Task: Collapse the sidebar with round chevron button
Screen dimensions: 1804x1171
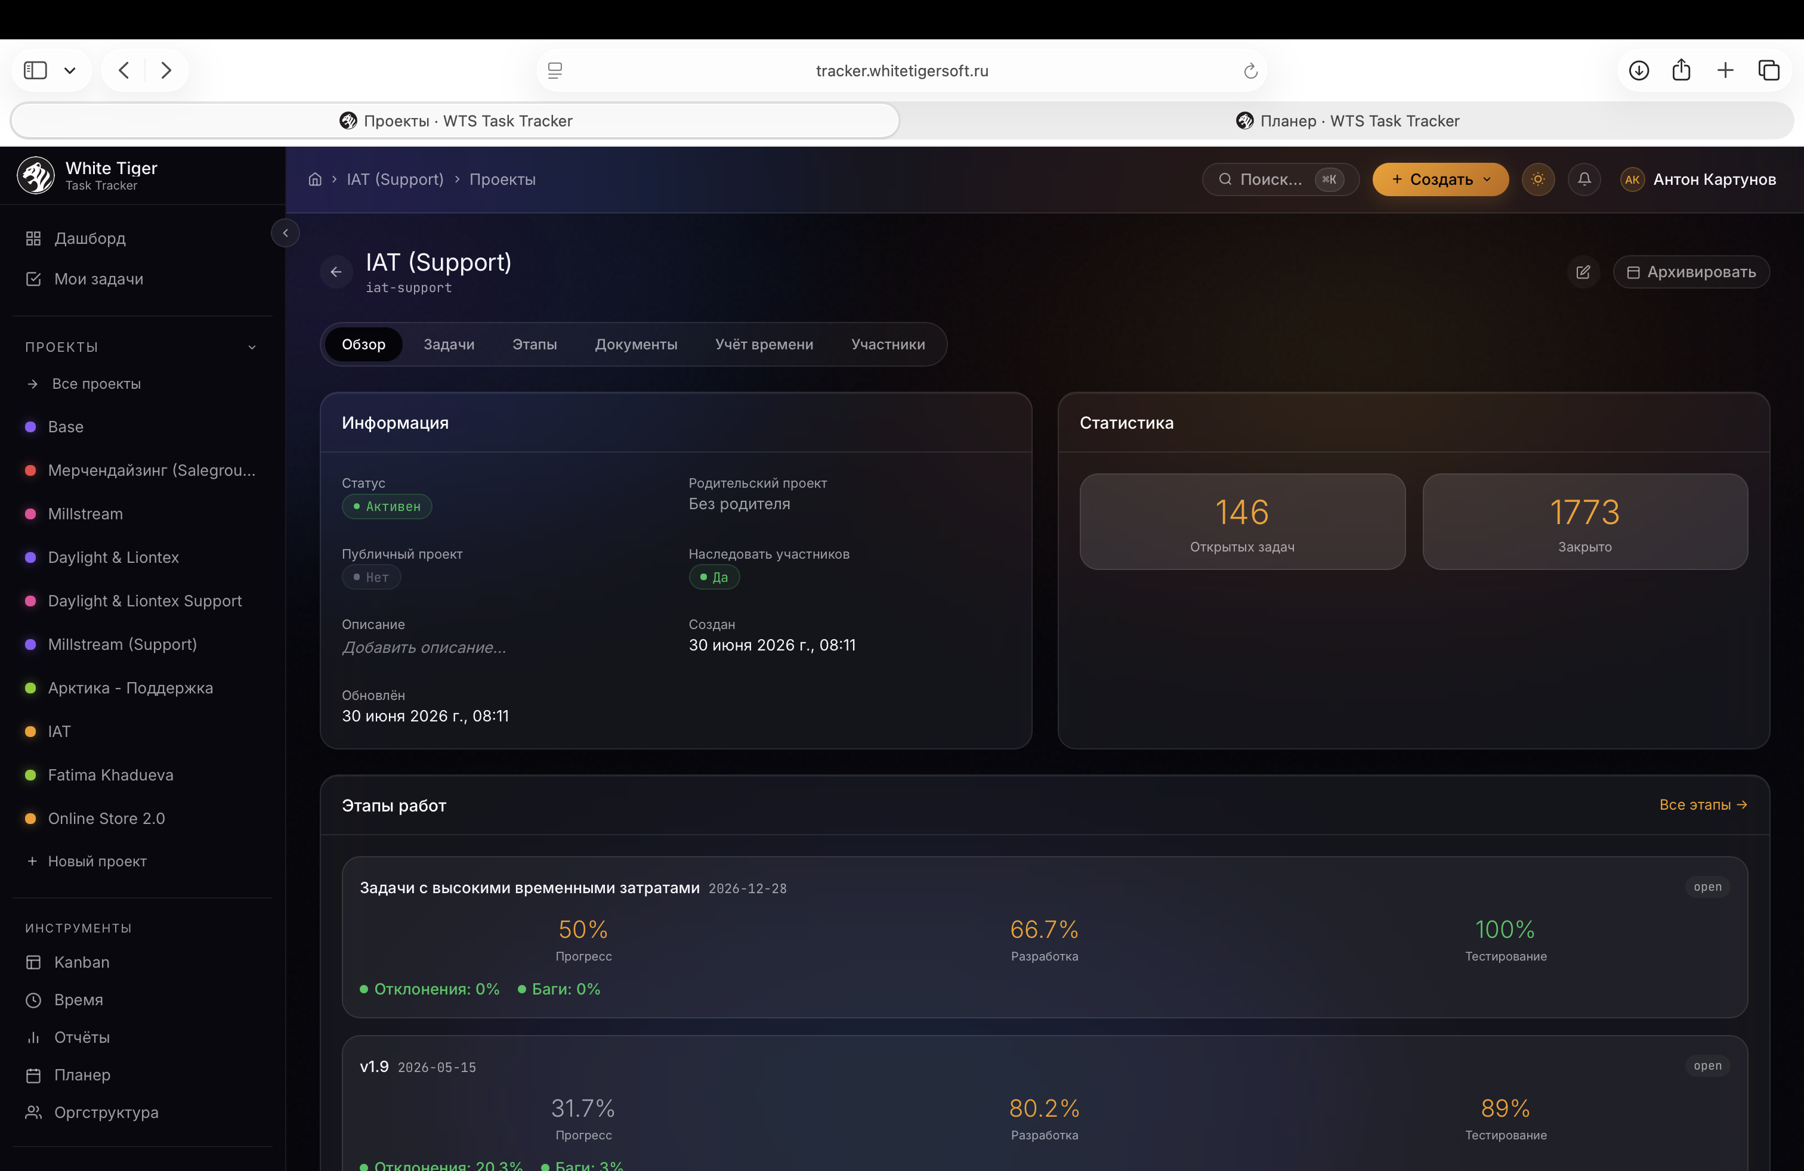Action: 285,233
